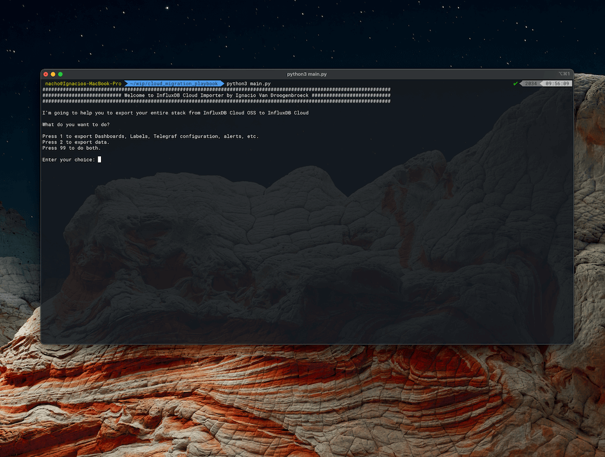Click the 'Press 99 to do both.' line

click(x=71, y=148)
